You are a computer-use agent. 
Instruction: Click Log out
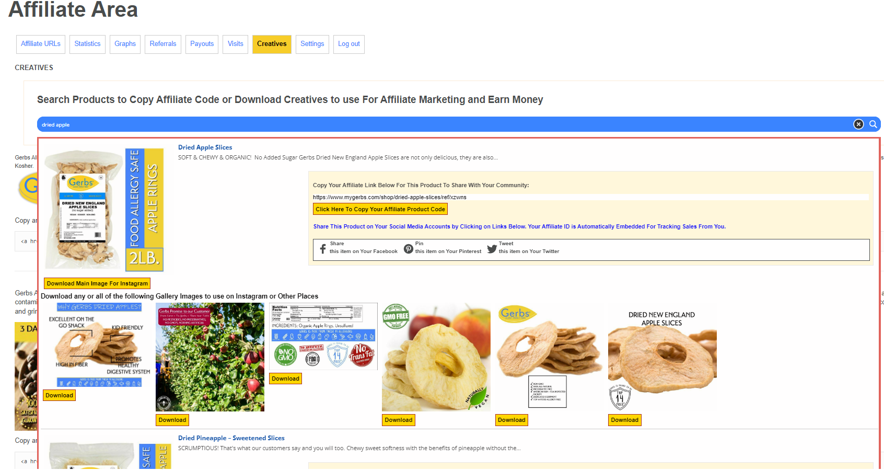click(x=348, y=44)
